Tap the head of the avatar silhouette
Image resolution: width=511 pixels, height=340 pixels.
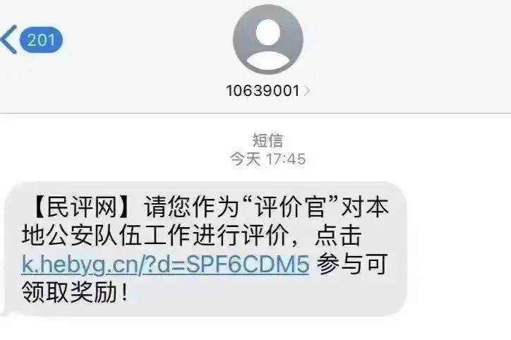pyautogui.click(x=268, y=32)
